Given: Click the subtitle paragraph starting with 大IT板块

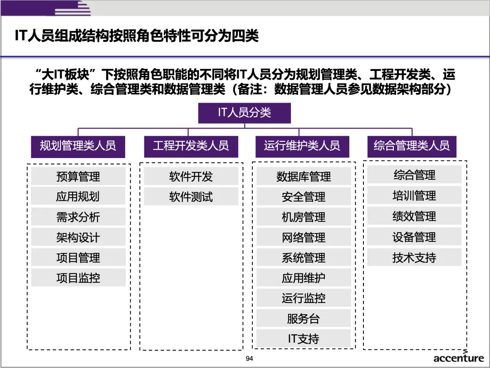Looking at the screenshot, I should [242, 82].
